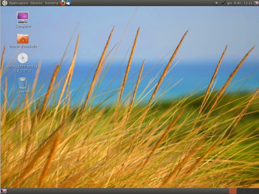The height and width of the screenshot is (194, 259).
Task: Select the active orange workspace
Action: (233, 191)
